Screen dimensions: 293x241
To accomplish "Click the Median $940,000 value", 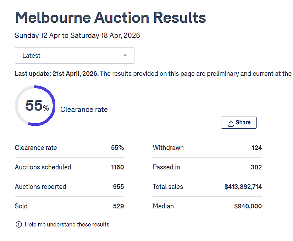I will click(x=248, y=206).
